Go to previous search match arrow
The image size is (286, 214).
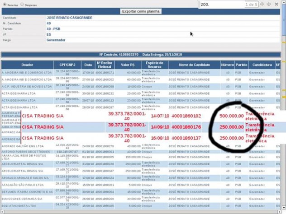(262, 5)
